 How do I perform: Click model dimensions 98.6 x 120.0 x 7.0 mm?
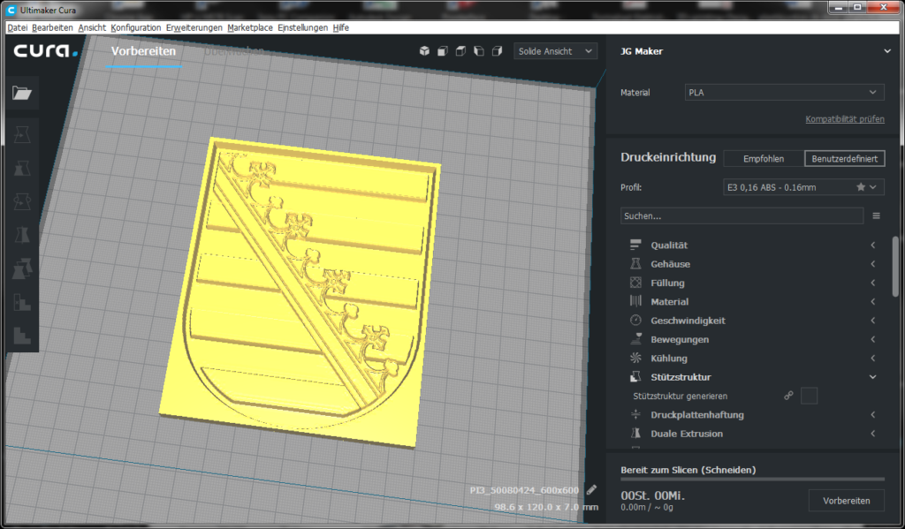coord(546,507)
